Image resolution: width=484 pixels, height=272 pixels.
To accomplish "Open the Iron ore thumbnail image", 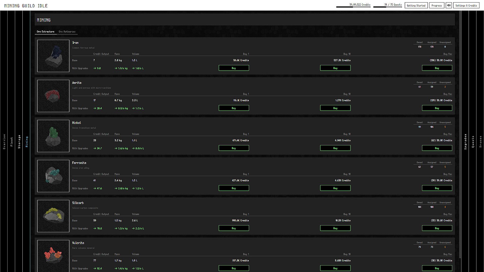I will pyautogui.click(x=53, y=56).
